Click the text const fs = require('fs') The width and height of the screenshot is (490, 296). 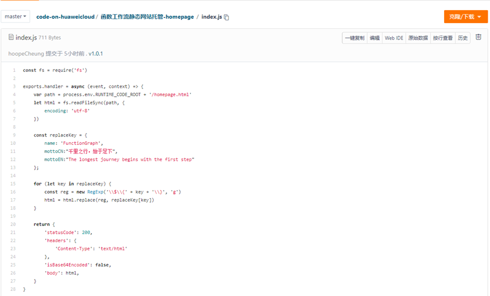click(55, 70)
